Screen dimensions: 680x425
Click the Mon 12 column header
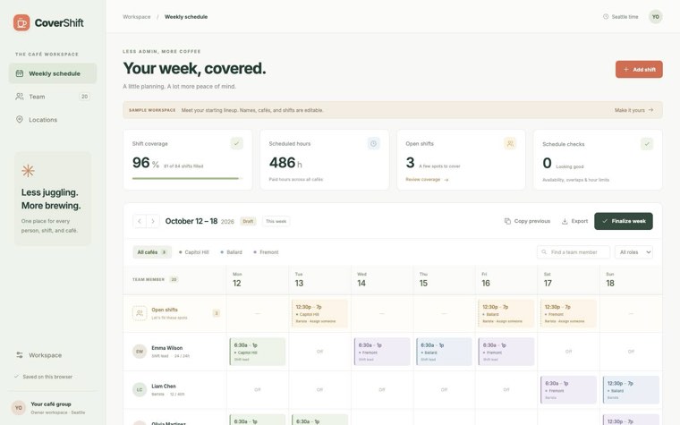(258, 280)
